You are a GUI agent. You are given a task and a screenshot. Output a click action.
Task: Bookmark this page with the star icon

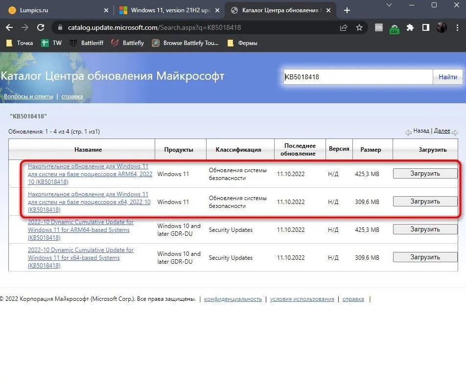pos(359,27)
